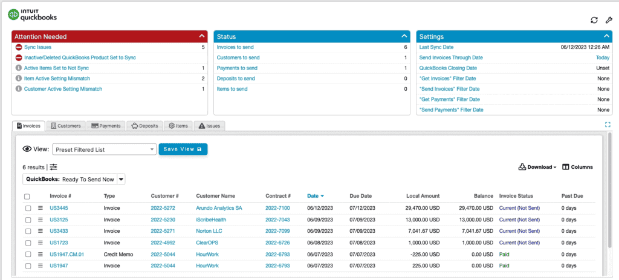Open customer link Arundo Analytics SA

coord(219,208)
